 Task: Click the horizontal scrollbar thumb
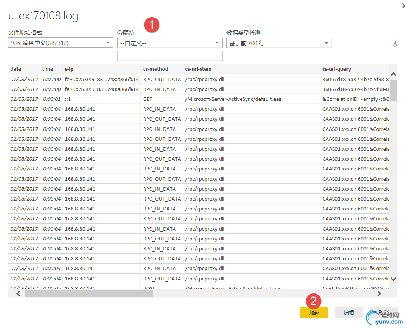(x=89, y=293)
